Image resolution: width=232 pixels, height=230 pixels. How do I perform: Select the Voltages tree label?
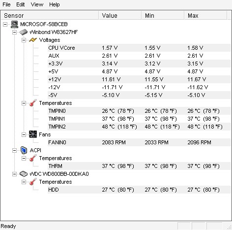click(50, 40)
